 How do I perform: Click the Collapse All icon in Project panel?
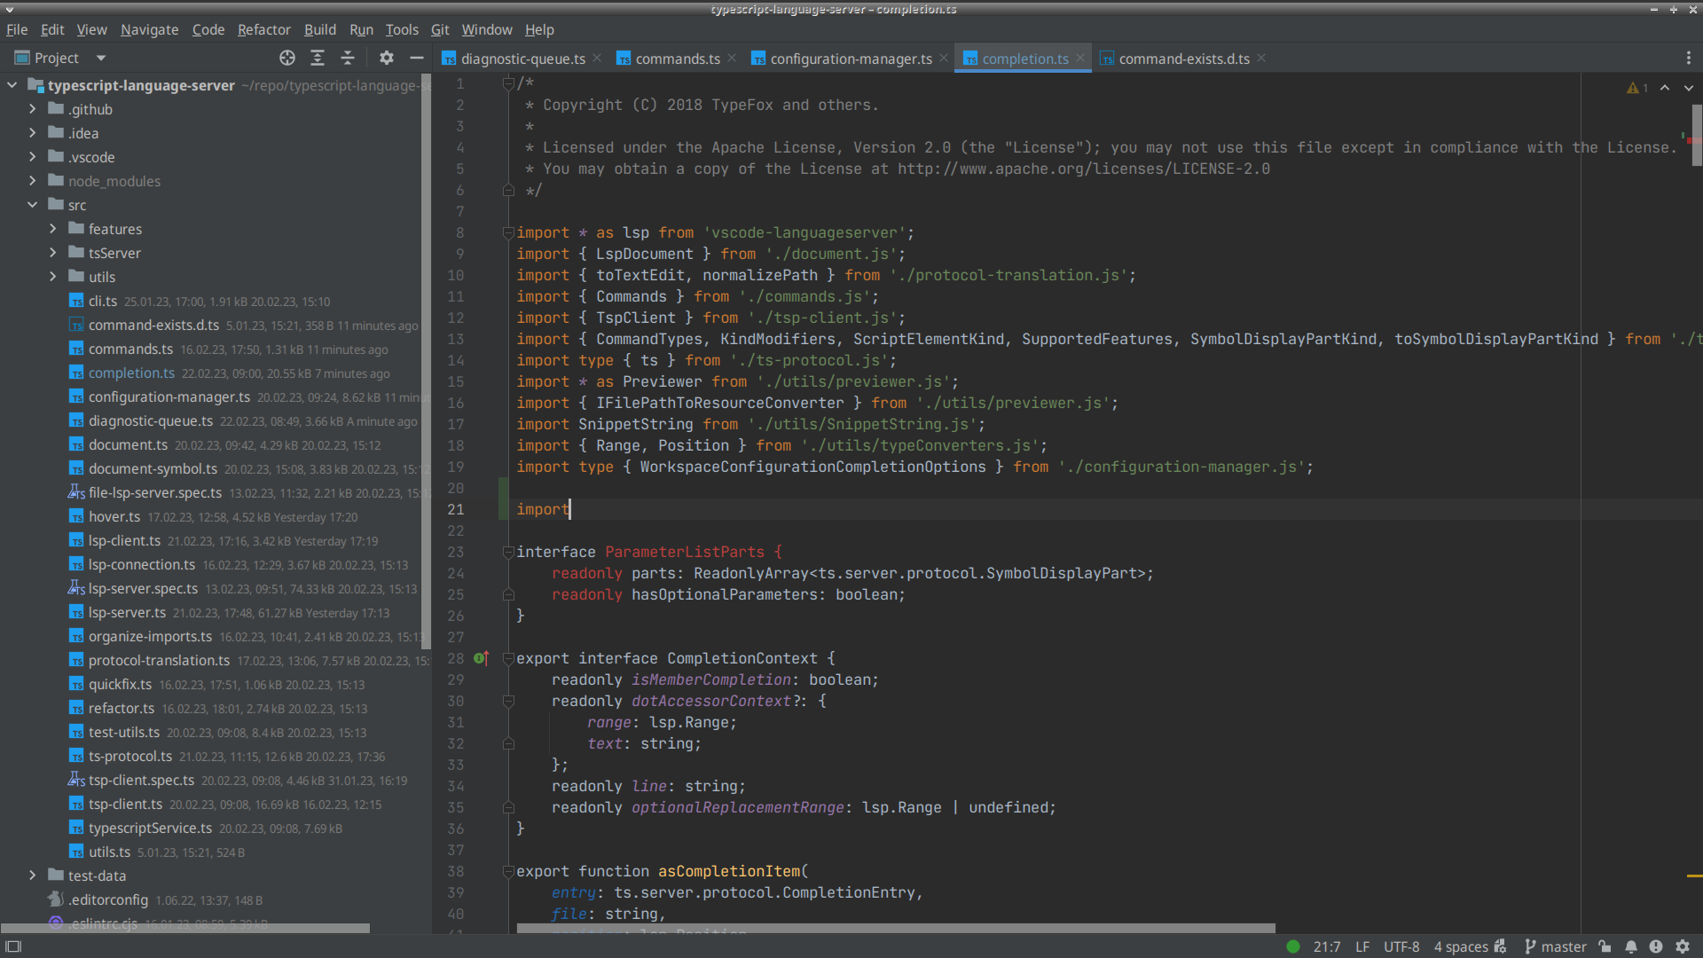348,58
